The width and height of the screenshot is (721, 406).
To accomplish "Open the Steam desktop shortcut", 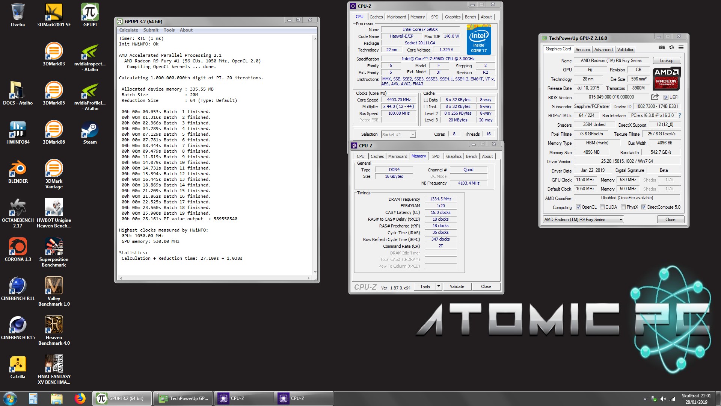I will click(x=90, y=132).
